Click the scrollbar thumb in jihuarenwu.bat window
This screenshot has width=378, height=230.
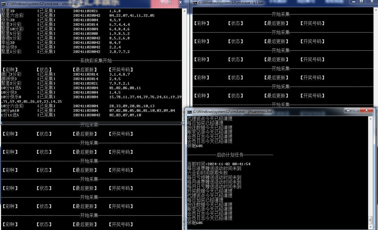point(370,220)
